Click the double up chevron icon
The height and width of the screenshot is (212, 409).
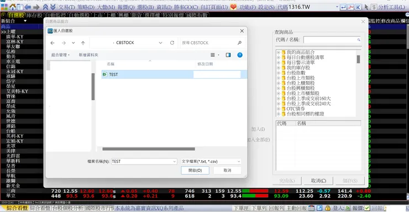(45, 7)
